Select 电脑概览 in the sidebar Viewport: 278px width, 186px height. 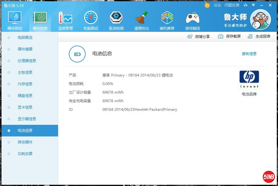(x=25, y=38)
